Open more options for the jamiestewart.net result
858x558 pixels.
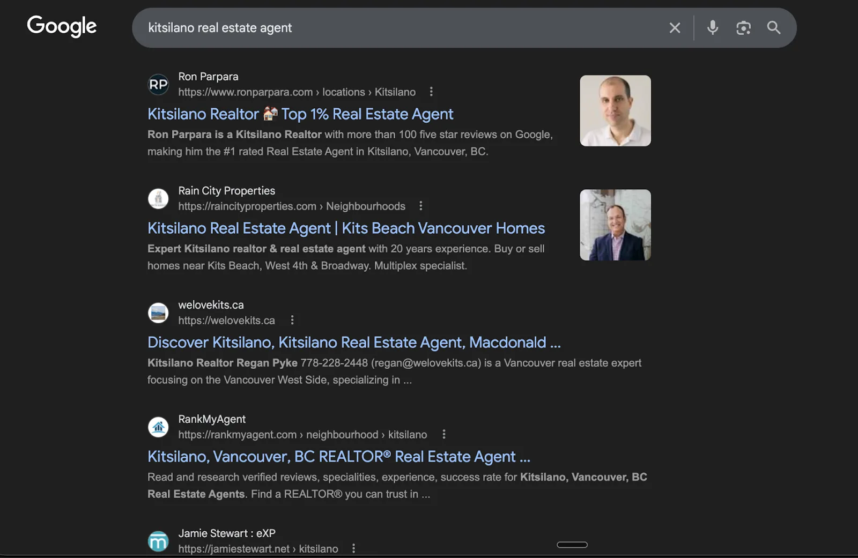tap(353, 548)
